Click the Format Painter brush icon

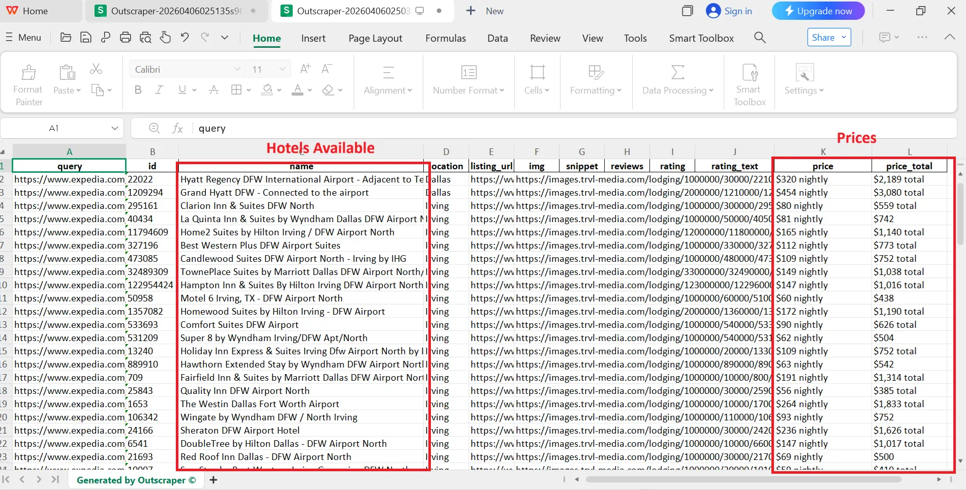tap(28, 73)
